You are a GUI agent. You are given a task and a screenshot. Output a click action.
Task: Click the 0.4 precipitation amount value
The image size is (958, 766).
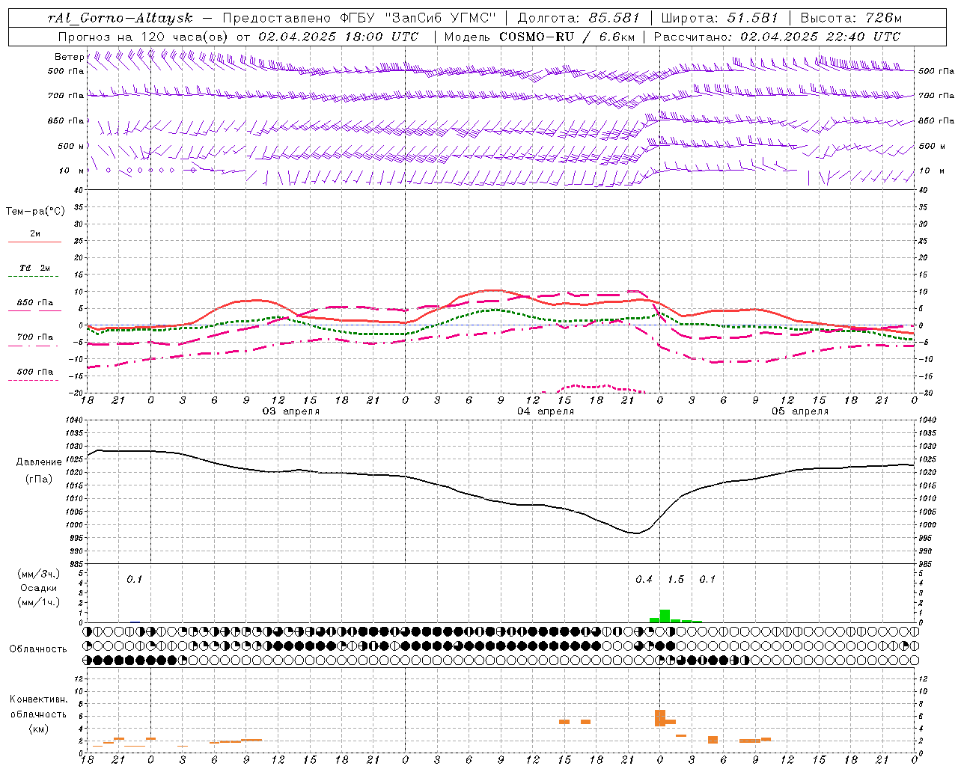tap(644, 579)
